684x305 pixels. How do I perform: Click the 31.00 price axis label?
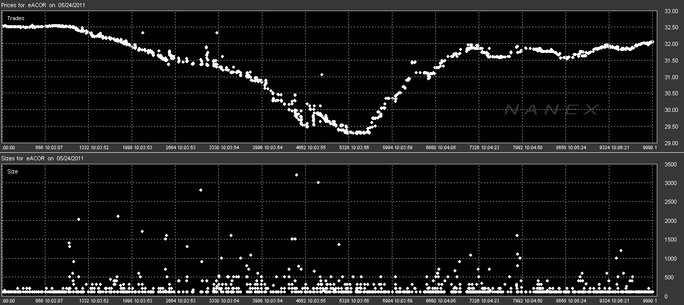(x=670, y=77)
